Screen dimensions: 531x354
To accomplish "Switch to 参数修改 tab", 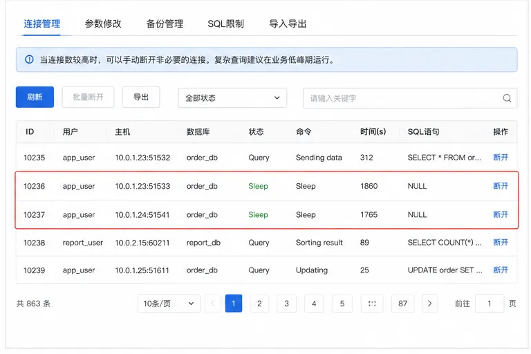I will pyautogui.click(x=103, y=24).
